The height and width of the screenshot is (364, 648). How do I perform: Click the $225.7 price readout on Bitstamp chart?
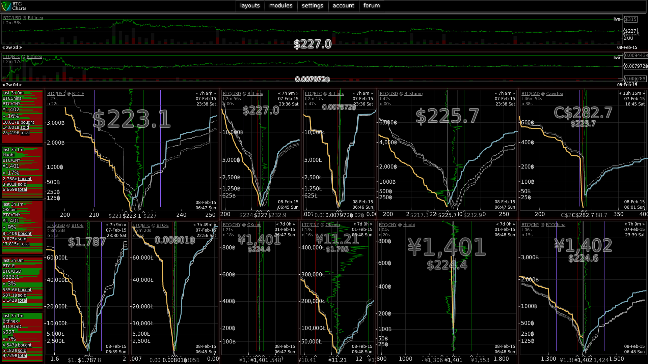click(x=447, y=116)
